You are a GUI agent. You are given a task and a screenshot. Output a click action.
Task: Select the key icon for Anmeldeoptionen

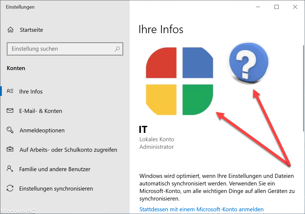pyautogui.click(x=10, y=130)
